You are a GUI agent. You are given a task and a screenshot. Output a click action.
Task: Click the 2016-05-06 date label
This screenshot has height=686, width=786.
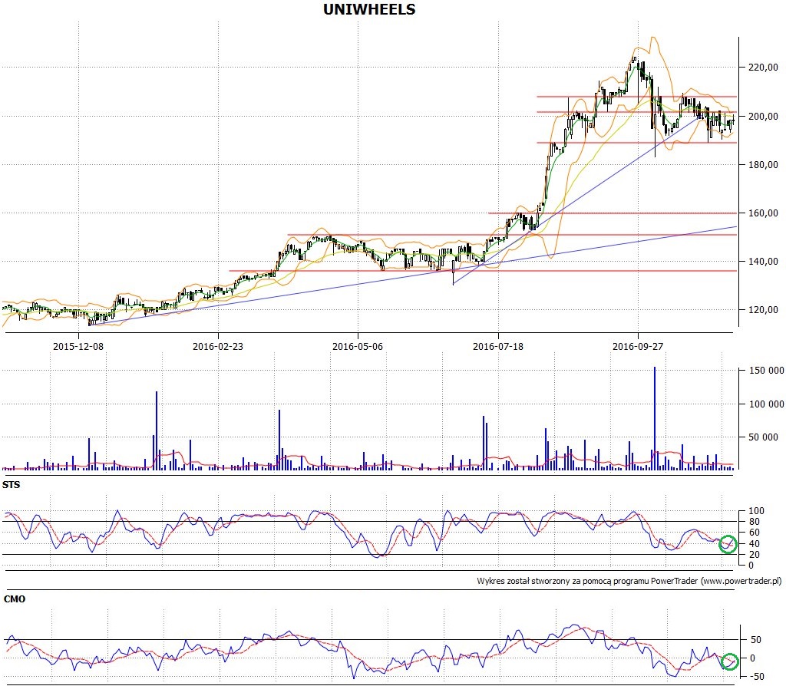(x=358, y=346)
